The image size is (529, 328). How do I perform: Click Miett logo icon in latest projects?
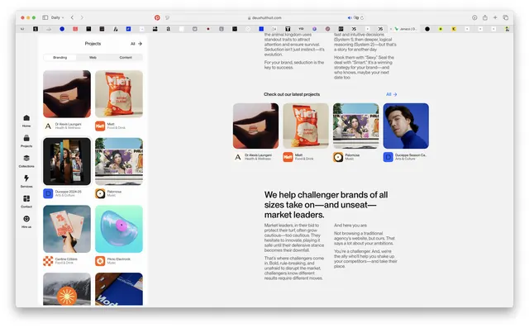click(288, 157)
